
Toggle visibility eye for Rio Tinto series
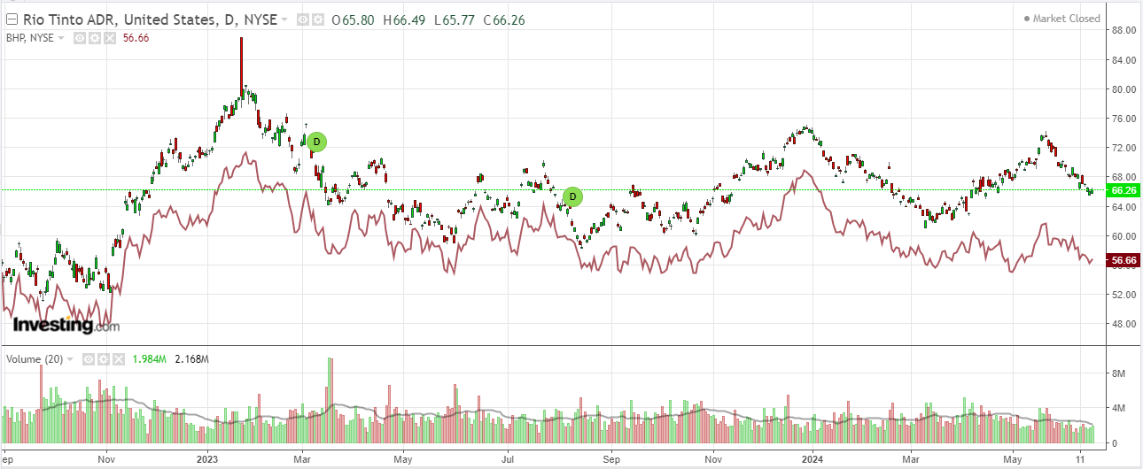click(302, 19)
